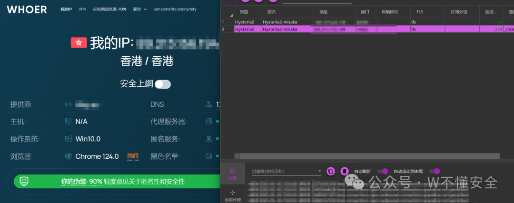Open the VPN nav item
This screenshot has width=514, height=203.
(82, 9)
